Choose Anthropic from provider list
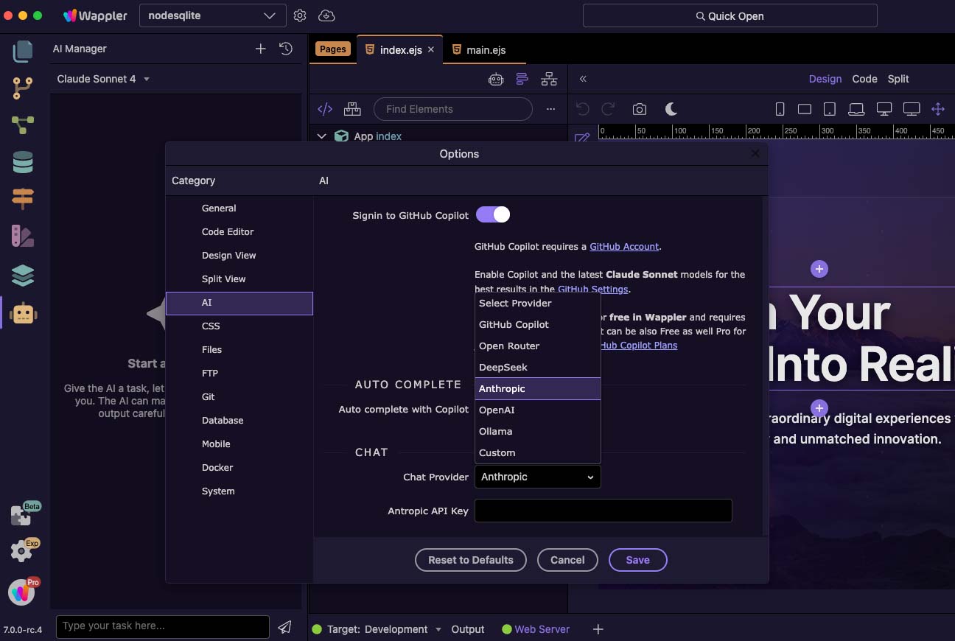Viewport: 955px width, 641px height. coord(537,388)
